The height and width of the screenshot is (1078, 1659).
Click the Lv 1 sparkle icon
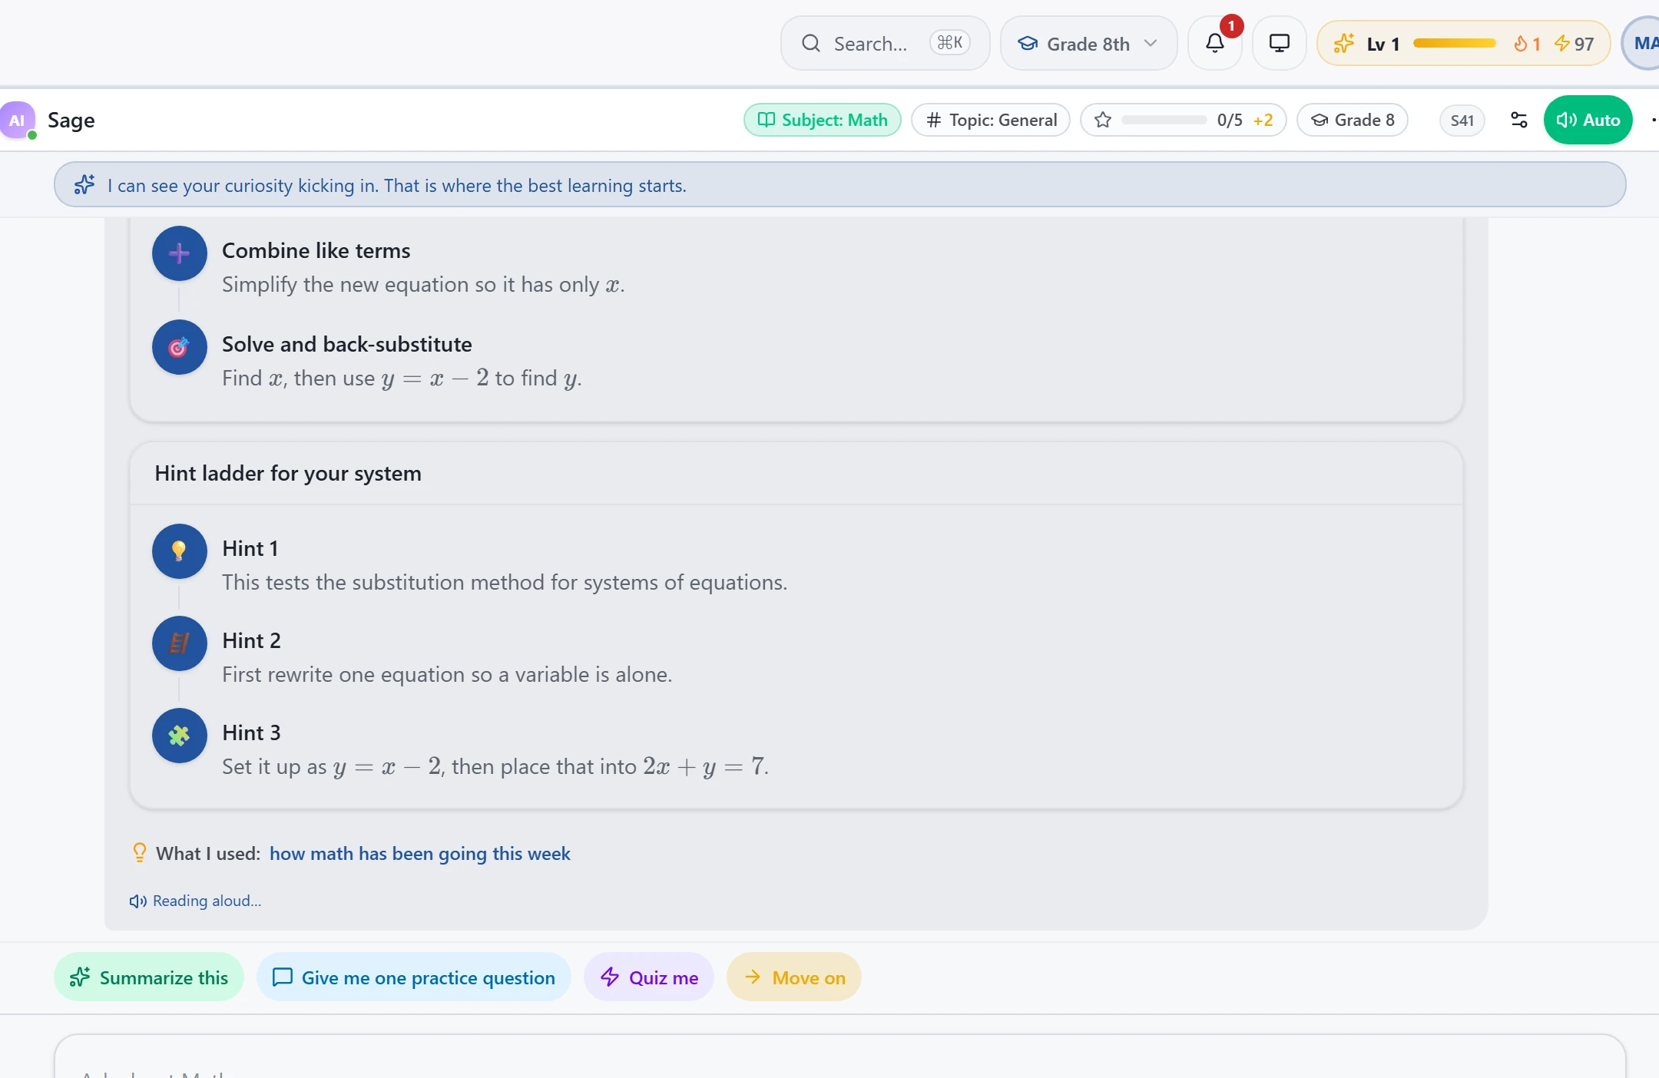point(1343,44)
